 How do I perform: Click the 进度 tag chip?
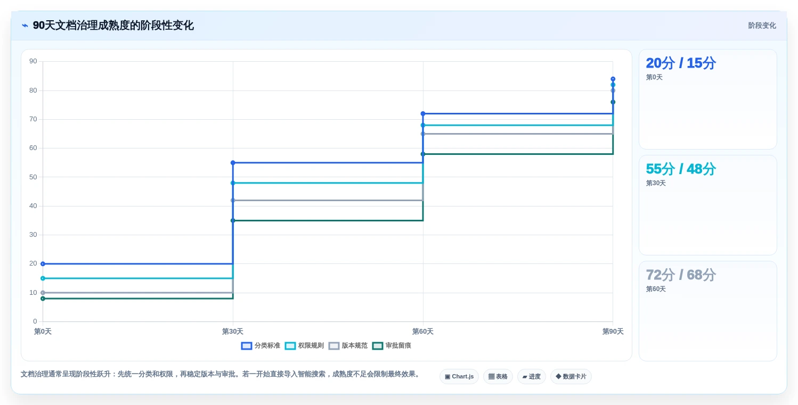point(532,377)
